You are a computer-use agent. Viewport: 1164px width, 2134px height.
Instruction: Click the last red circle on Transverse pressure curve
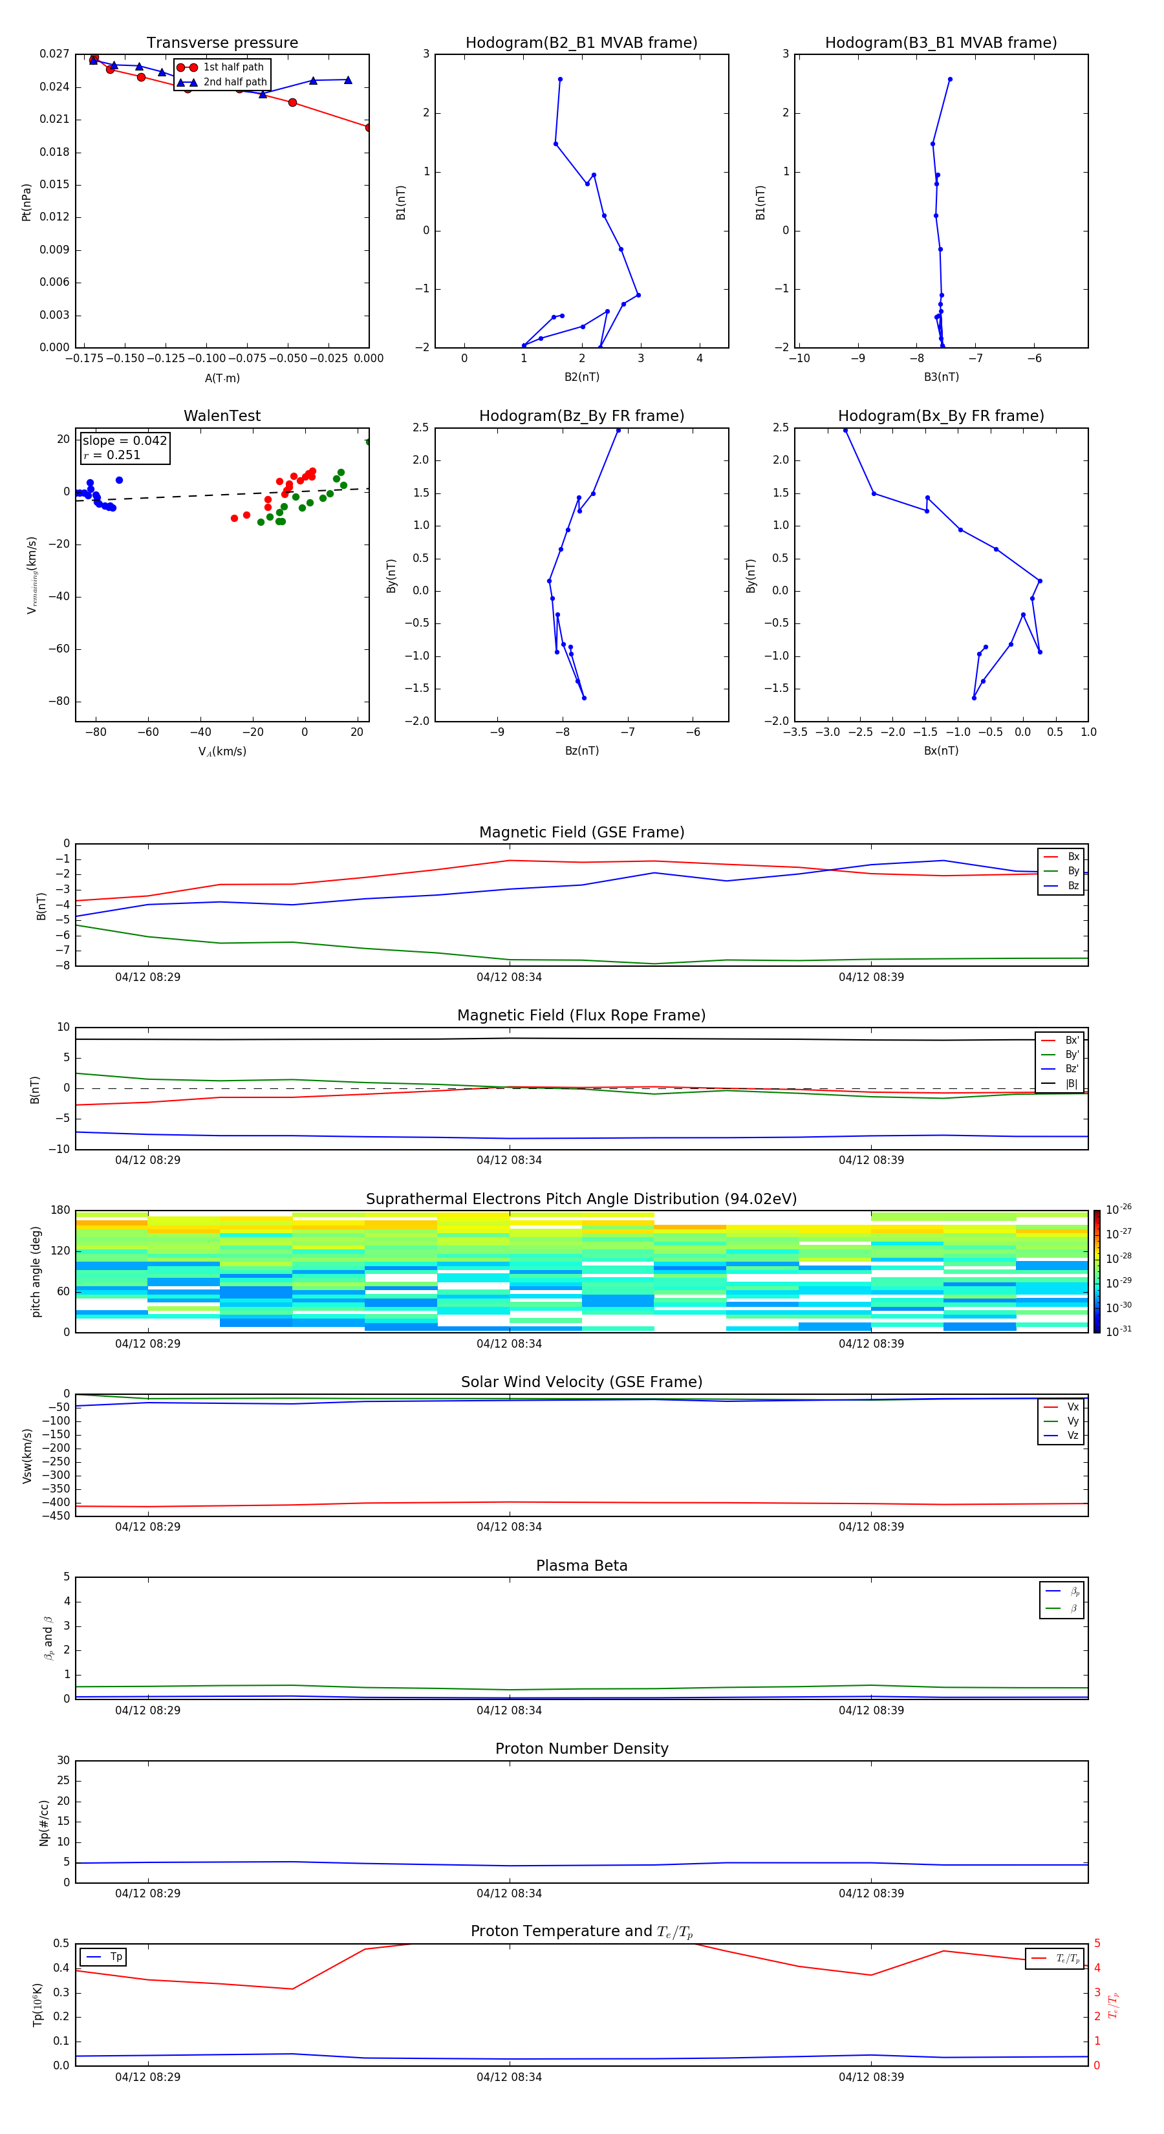368,127
